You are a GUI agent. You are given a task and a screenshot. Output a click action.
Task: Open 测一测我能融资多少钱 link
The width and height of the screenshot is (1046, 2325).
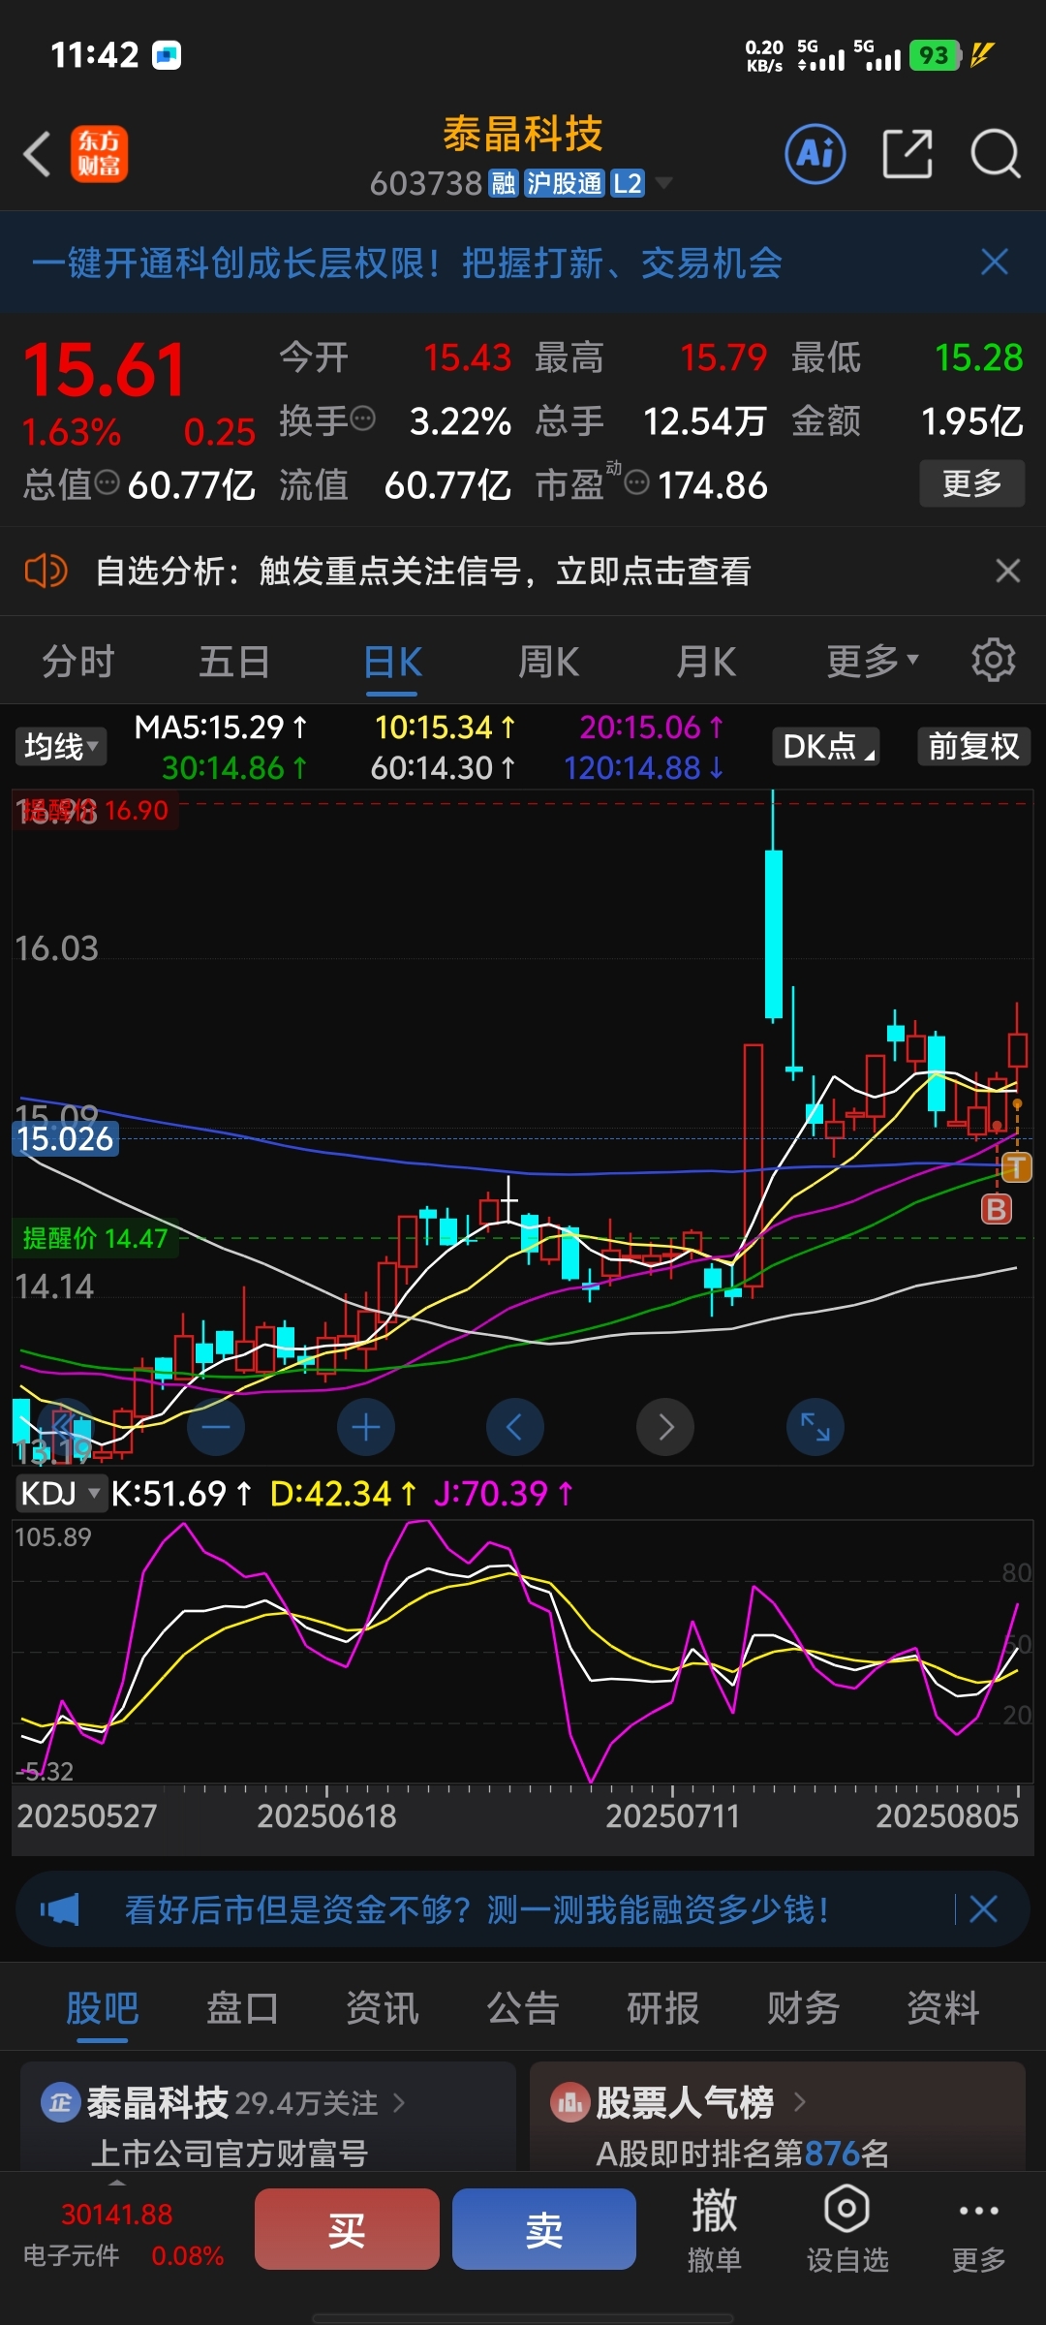point(477,1909)
